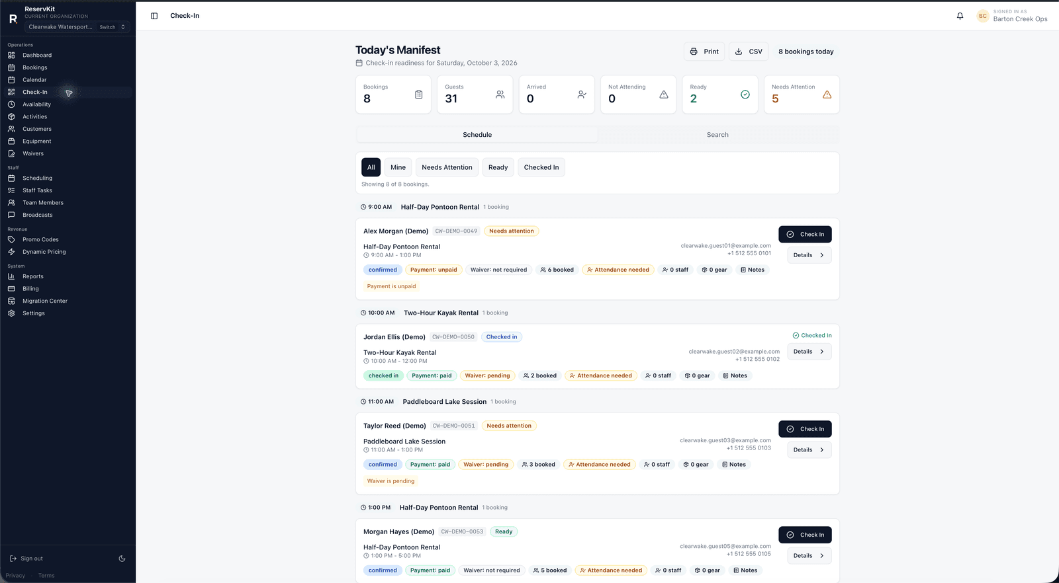Open the notifications bell

[x=960, y=16]
